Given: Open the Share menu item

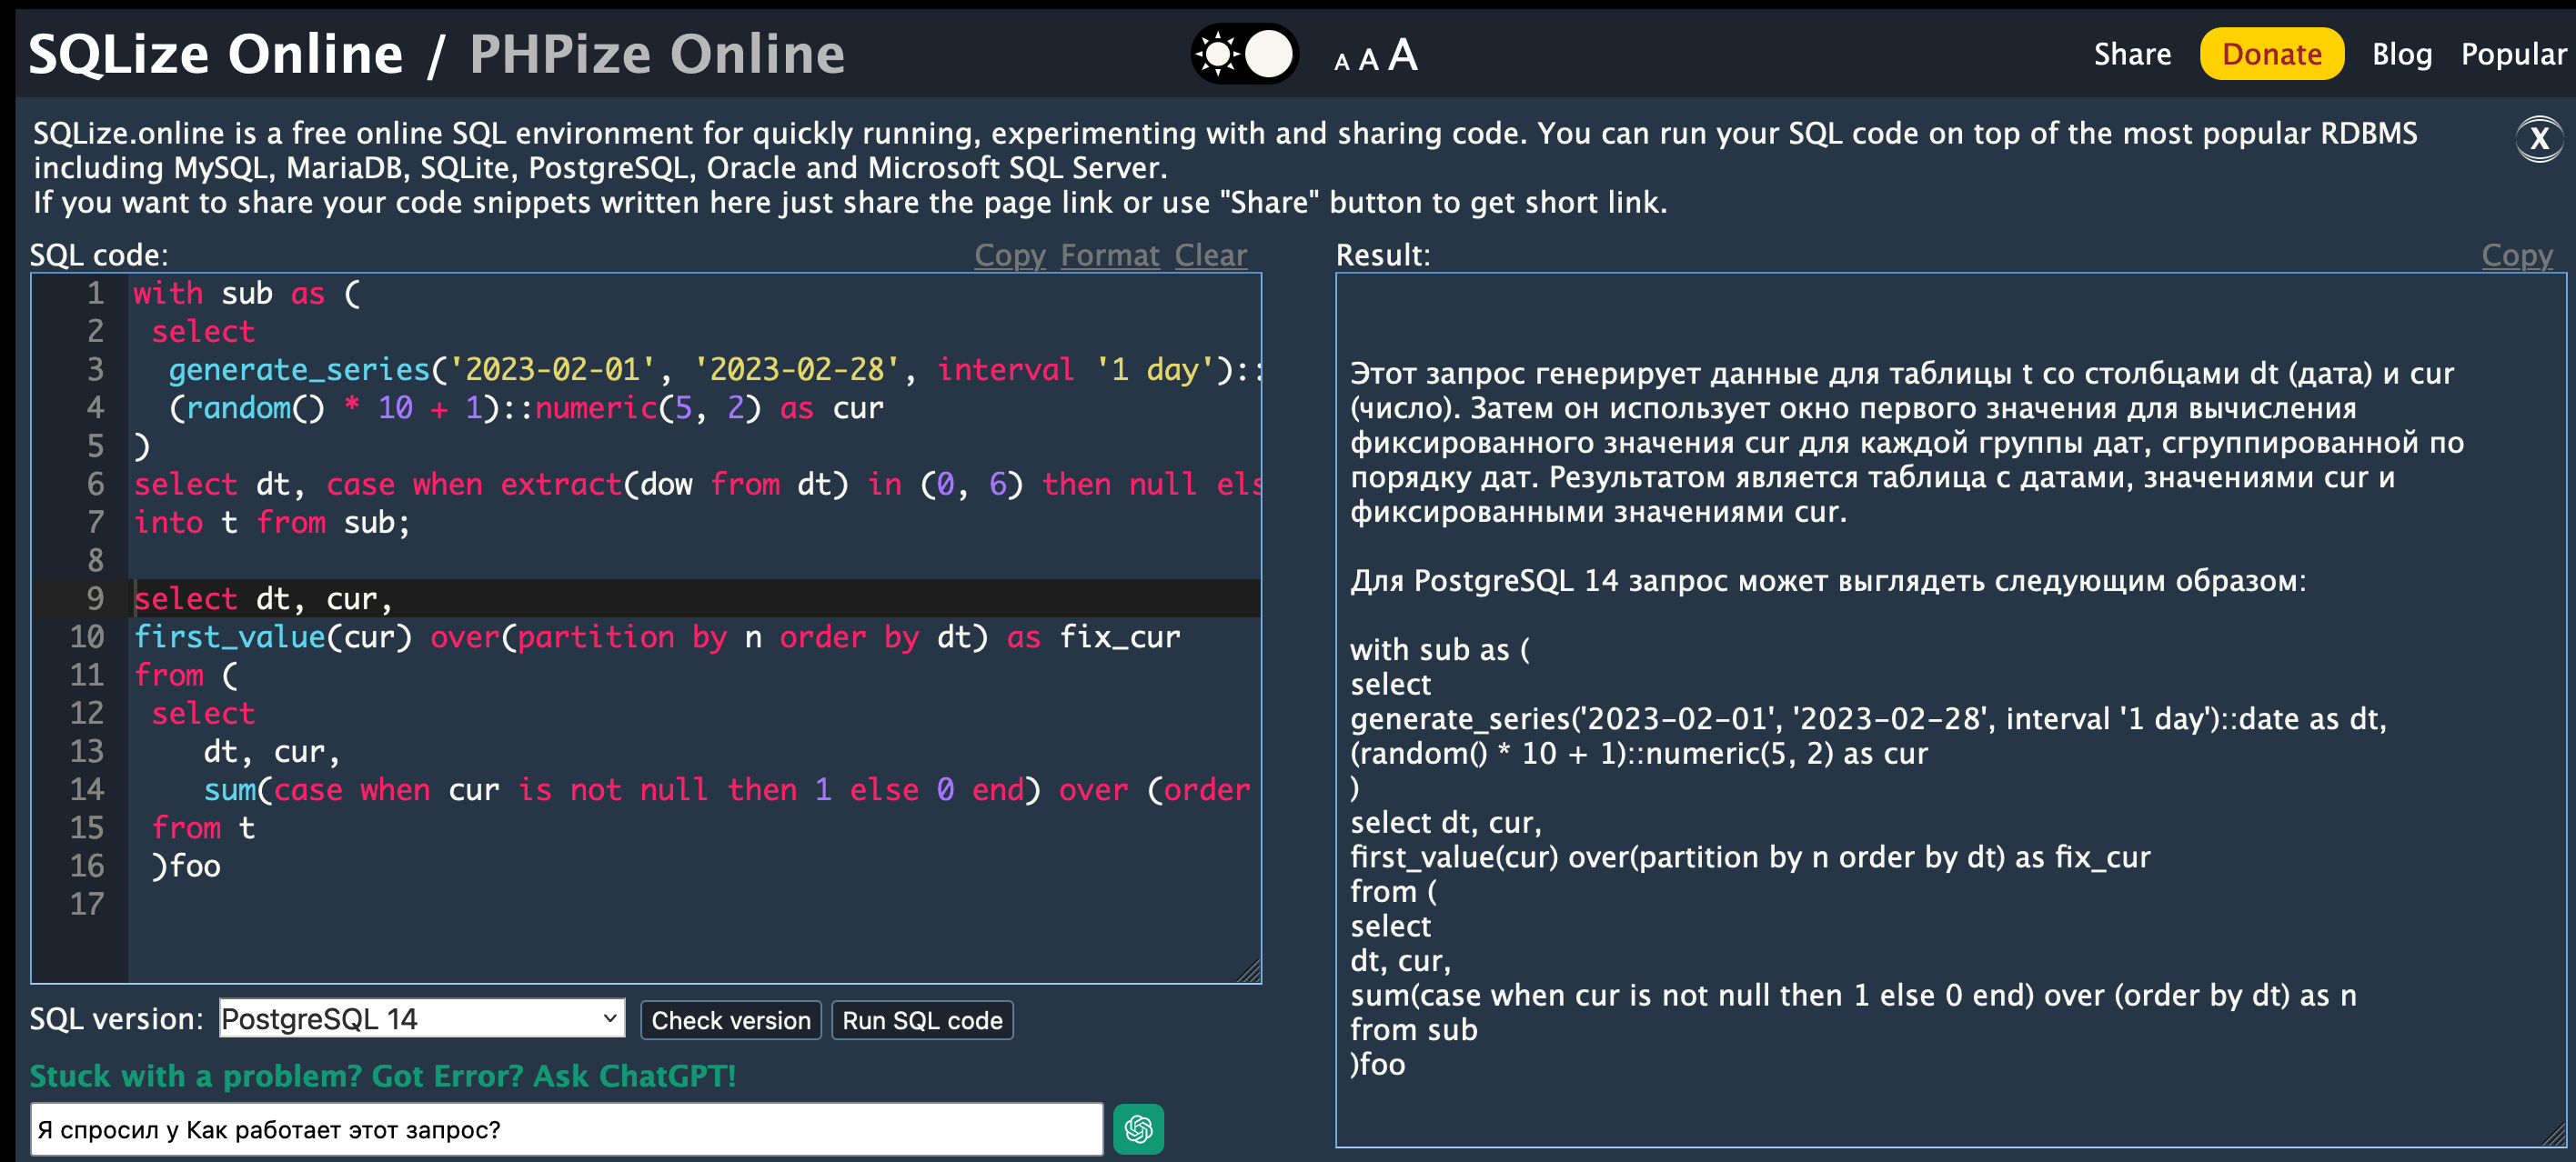Looking at the screenshot, I should point(2132,54).
